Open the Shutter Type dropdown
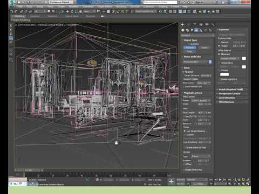The image size is (259, 194). point(201,156)
